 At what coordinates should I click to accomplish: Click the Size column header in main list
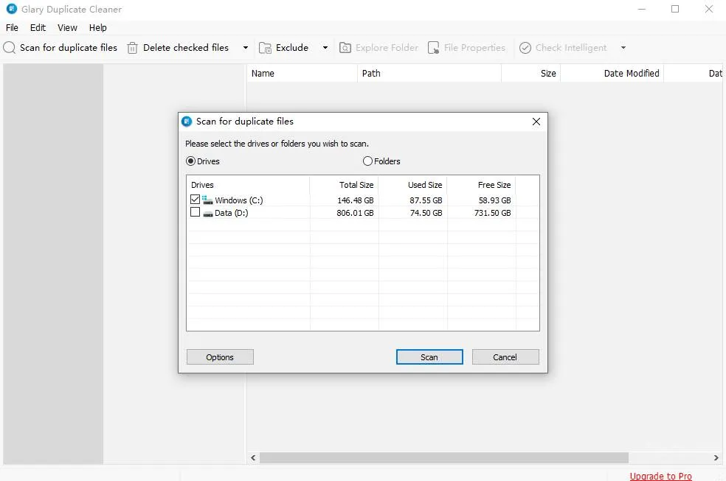531,74
